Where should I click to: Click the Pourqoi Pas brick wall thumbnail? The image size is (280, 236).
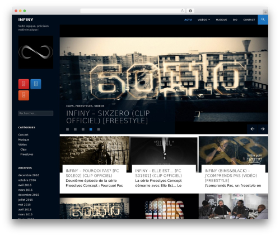pos(95,151)
